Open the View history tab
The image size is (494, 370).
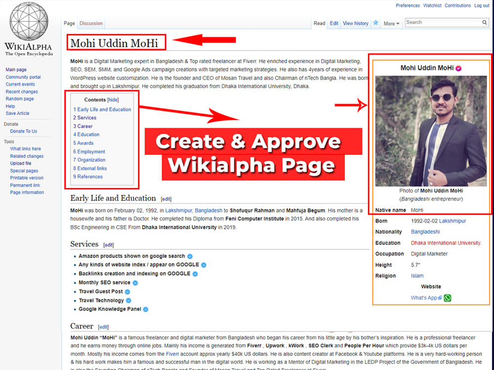[355, 23]
